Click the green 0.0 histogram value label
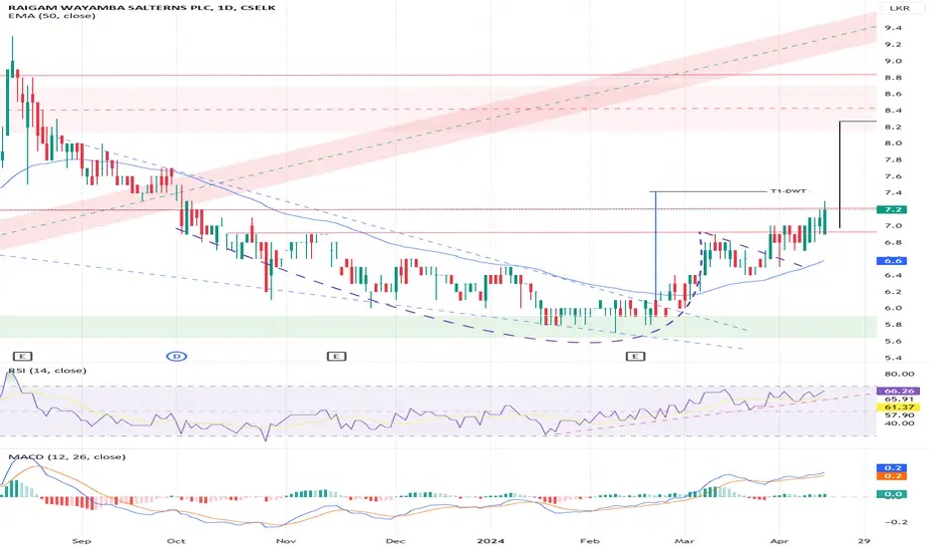This screenshot has width=929, height=548. tap(892, 494)
